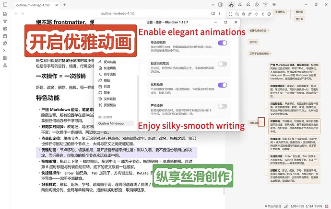The height and width of the screenshot is (209, 331).
Task: Open daily note calendar icon in ribbon
Action: coord(5,36)
